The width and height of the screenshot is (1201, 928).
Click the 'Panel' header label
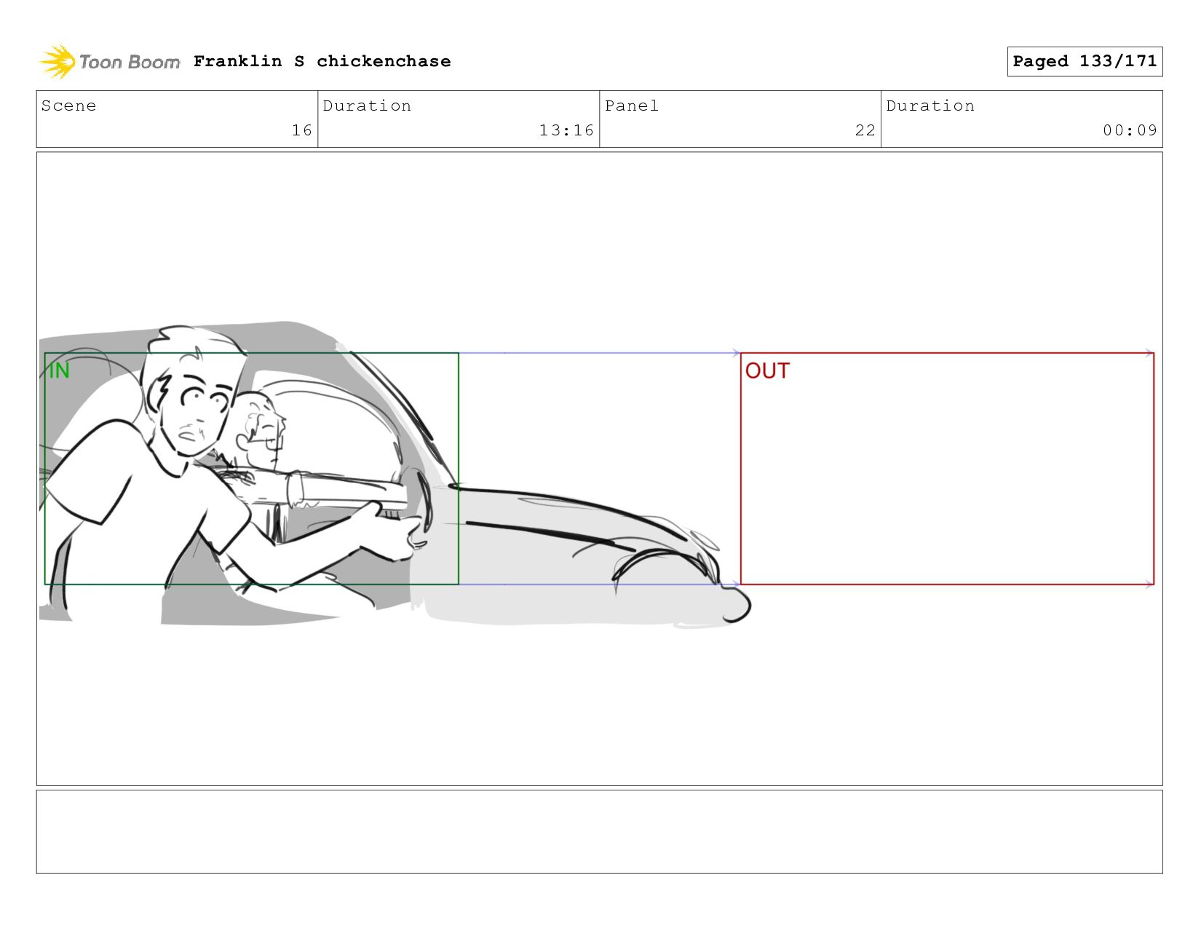coord(632,106)
